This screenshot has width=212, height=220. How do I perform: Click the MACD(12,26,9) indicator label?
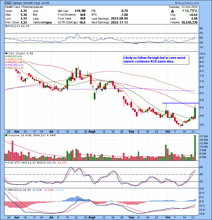pyautogui.click(x=19, y=190)
